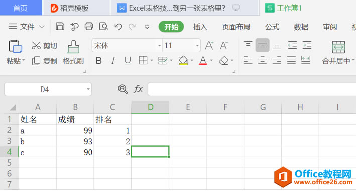356x191 pixels.
Task: Click the 姓名 header cell
Action: pyautogui.click(x=38, y=119)
